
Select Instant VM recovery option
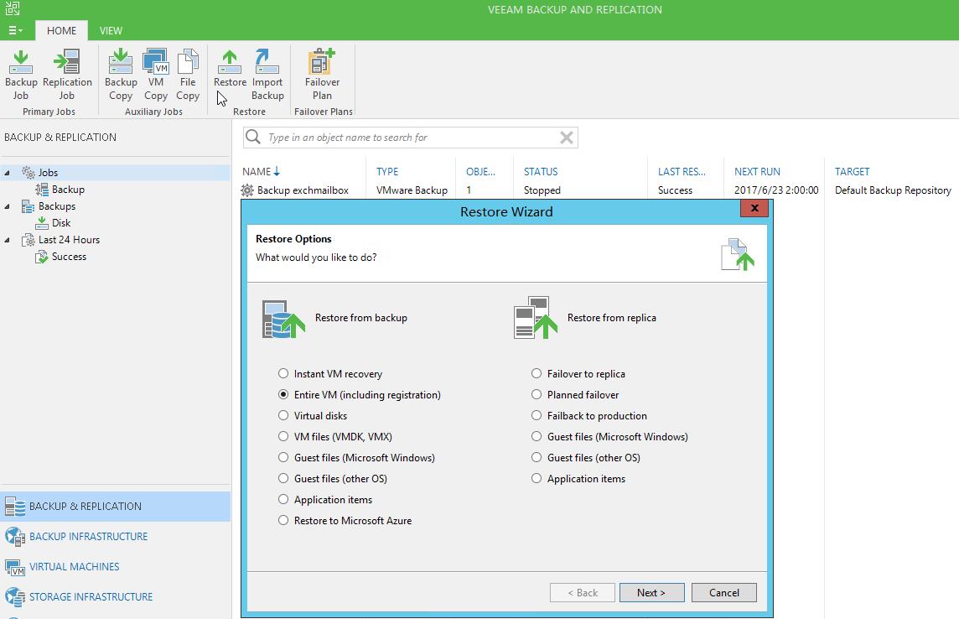coord(283,374)
